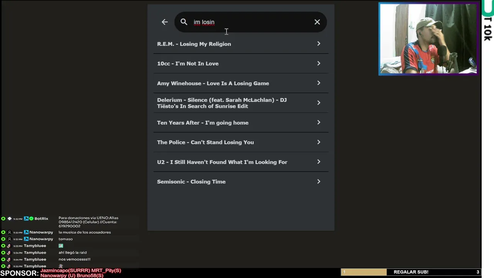Focus the search field containing 'im losin'

coord(251,22)
